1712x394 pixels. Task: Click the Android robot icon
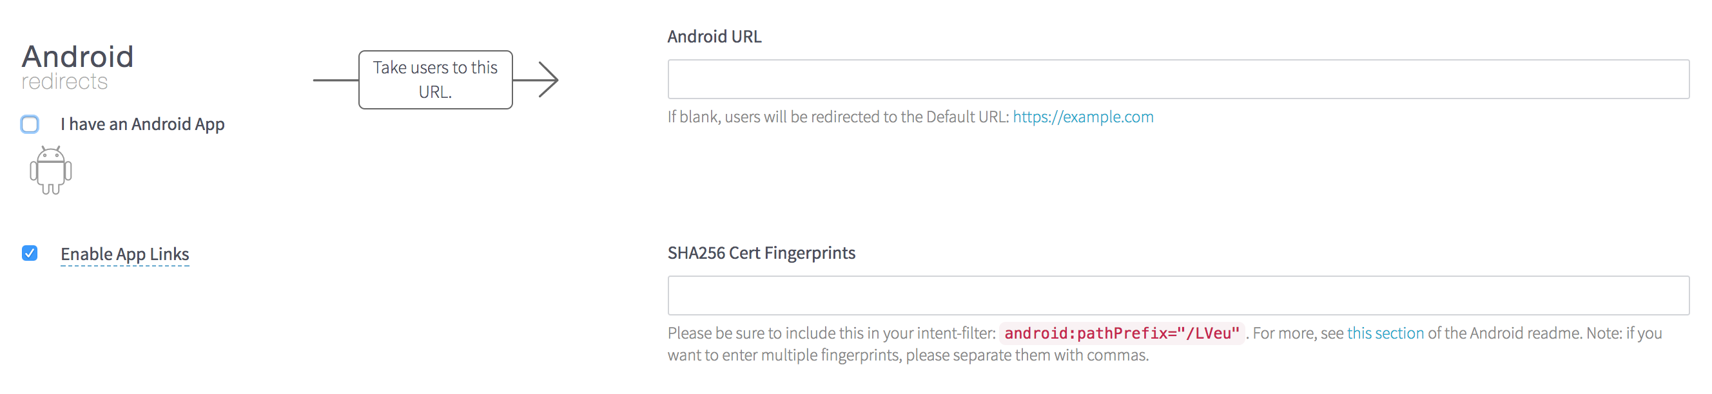50,171
